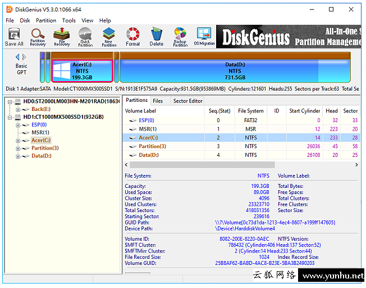Open Partition Recovery tool
This screenshot has width=366, height=288.
coord(38,37)
